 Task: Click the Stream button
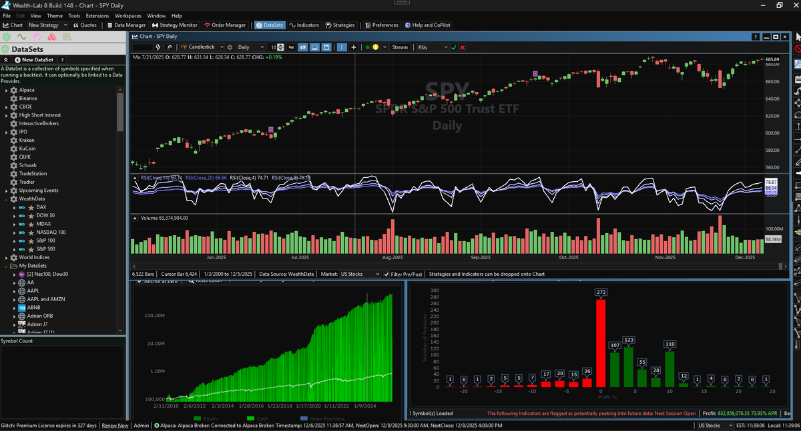[400, 47]
